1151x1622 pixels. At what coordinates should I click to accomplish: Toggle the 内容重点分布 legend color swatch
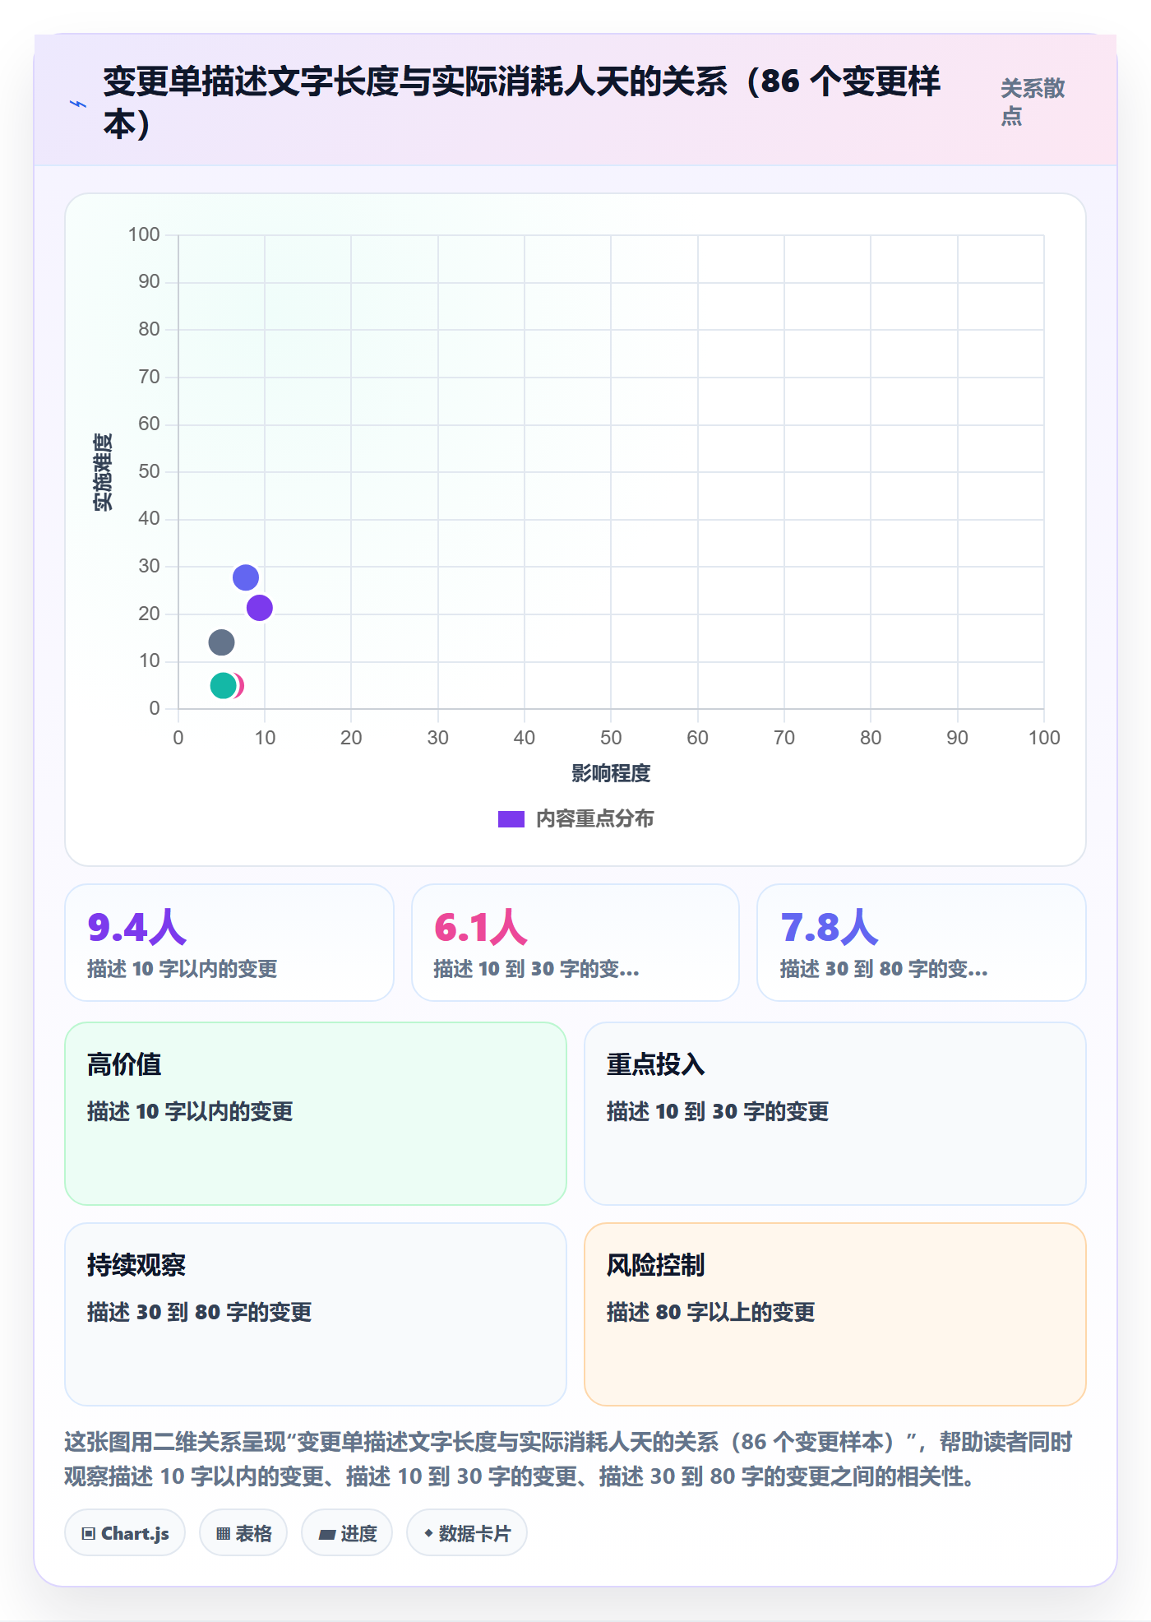tap(511, 819)
